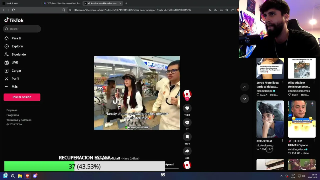320x180 pixels.
Task: Open options menu for Jorge Nieto video
Action: click(x=282, y=82)
